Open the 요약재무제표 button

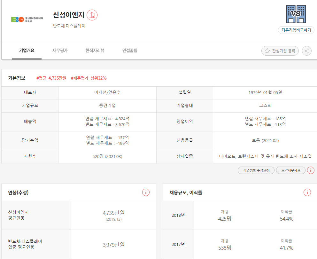click(x=291, y=170)
